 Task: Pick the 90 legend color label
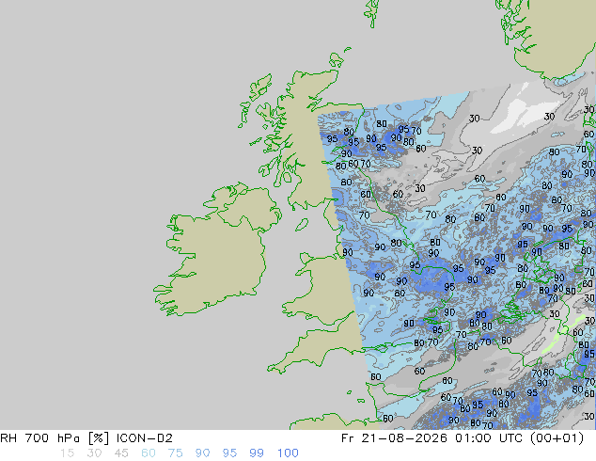point(202,453)
